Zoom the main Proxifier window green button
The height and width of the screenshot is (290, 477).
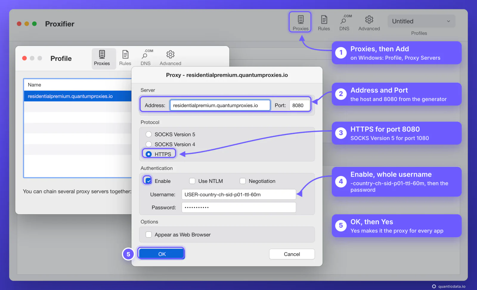pos(35,24)
